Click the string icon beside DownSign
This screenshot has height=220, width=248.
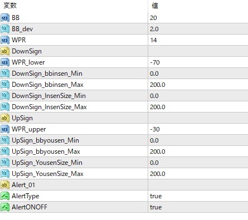coord(5,51)
